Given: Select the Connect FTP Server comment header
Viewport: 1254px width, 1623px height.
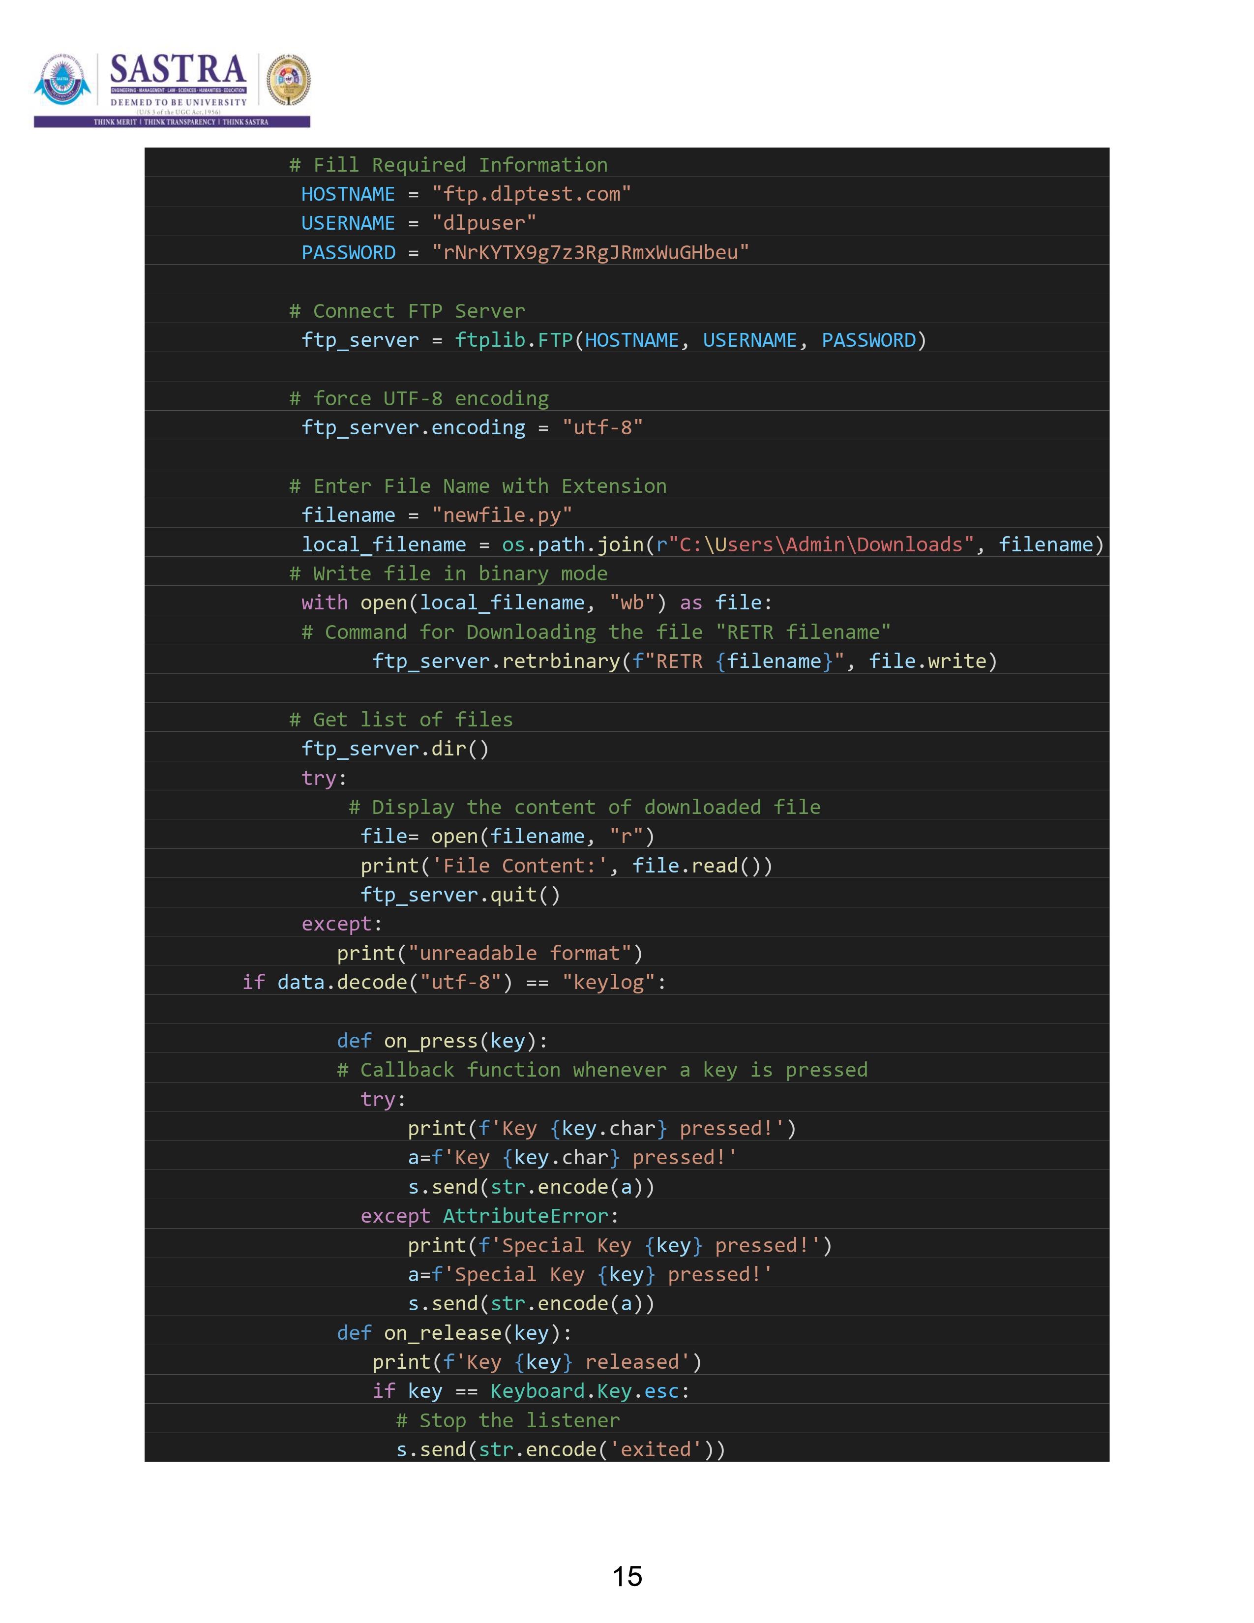Looking at the screenshot, I should tap(406, 311).
